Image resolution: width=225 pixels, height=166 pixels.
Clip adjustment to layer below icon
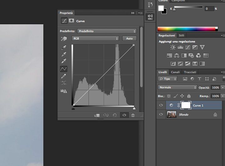coord(97,115)
